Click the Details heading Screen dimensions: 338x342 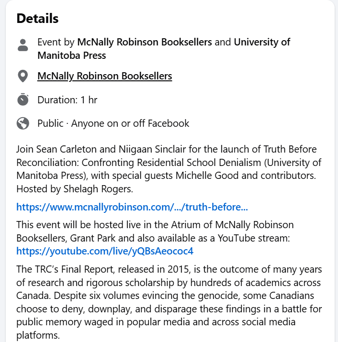click(x=37, y=18)
